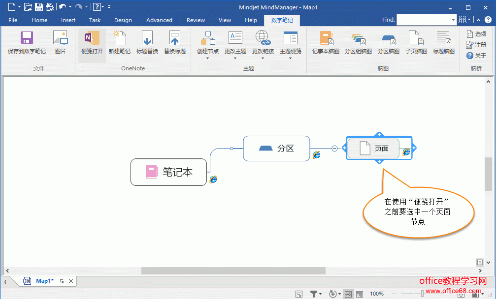Expand the 更改链接 dropdown
Screen dimensions: 496x299
263,58
